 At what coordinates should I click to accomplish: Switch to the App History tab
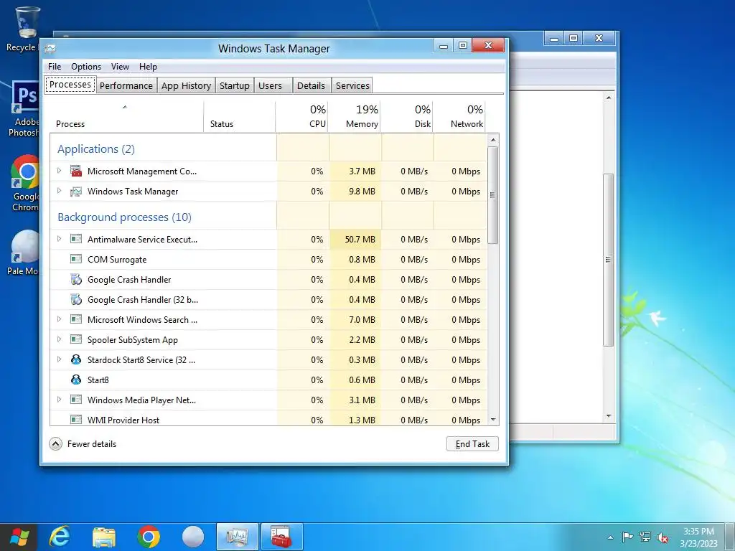click(x=186, y=85)
